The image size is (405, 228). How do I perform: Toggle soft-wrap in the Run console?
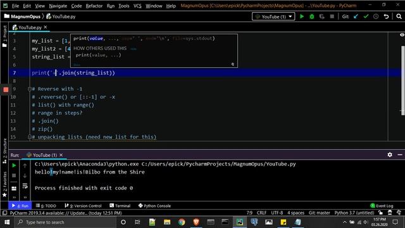[x=25, y=186]
